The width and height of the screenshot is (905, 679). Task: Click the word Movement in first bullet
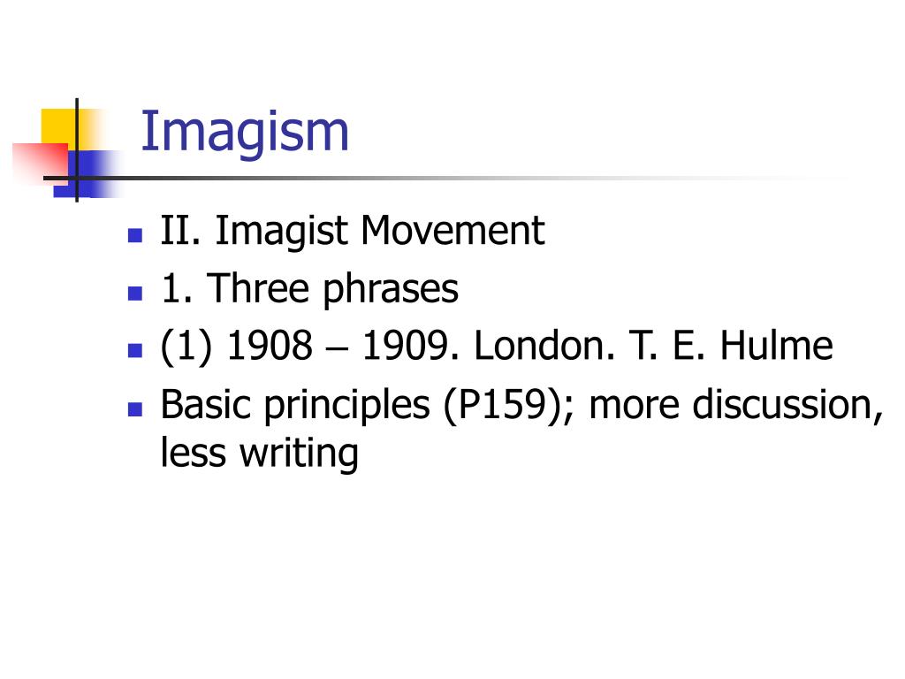pyautogui.click(x=452, y=231)
